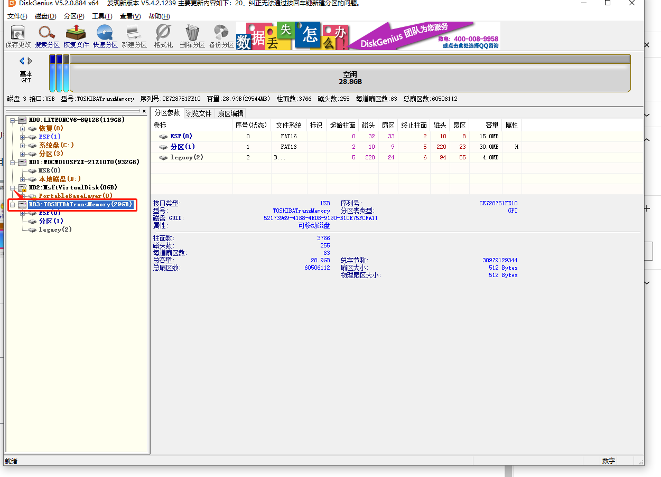
Task: Open the 分区(P) menu
Action: click(74, 16)
